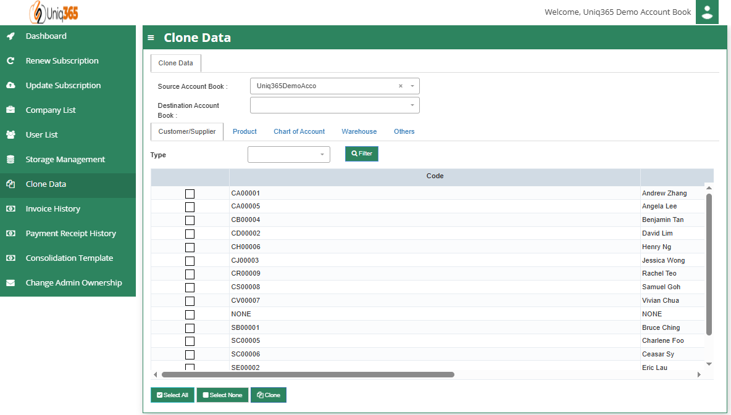The width and height of the screenshot is (731, 415).
Task: Click the User List people icon
Action: [x=10, y=134]
